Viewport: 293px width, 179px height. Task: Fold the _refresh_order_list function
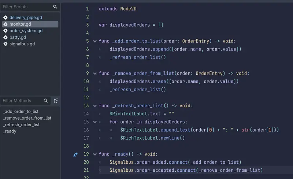pos(95,106)
